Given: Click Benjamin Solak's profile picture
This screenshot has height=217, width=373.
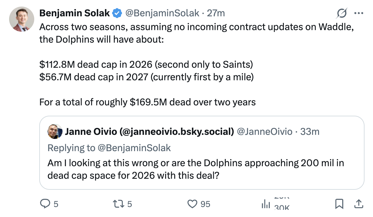Looking at the screenshot, I should click(22, 19).
